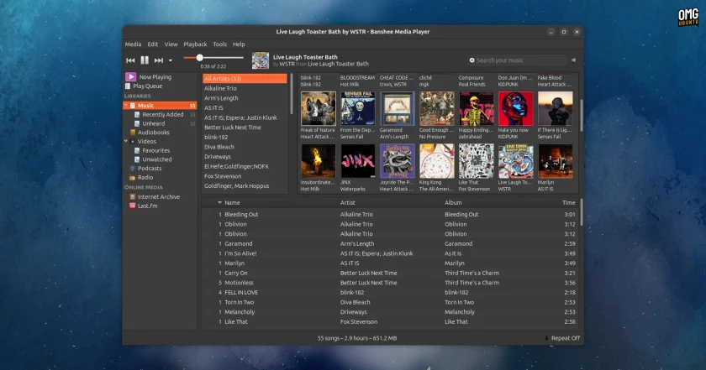Click the track list scrollbar
706x370 pixels.
pyautogui.click(x=581, y=212)
